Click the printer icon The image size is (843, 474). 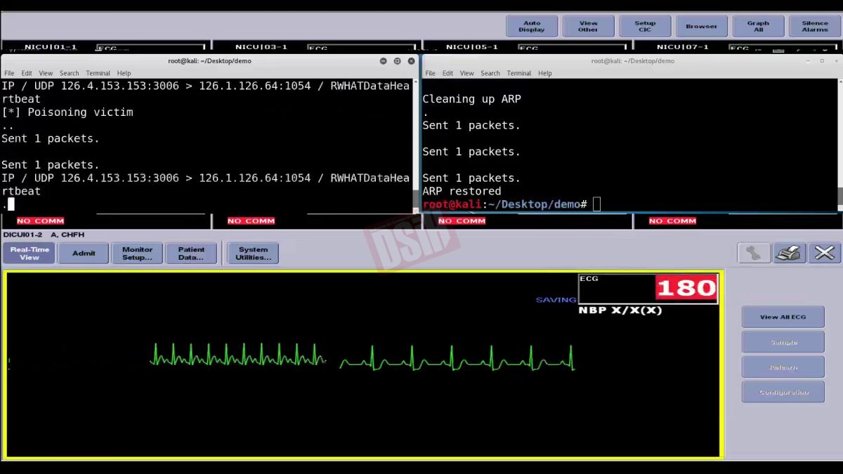tap(789, 254)
